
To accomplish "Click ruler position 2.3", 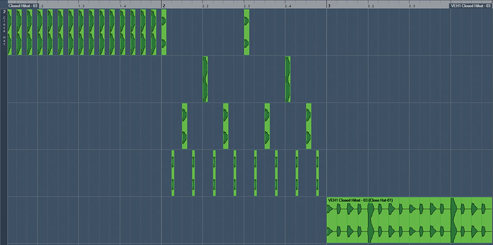I will click(247, 6).
